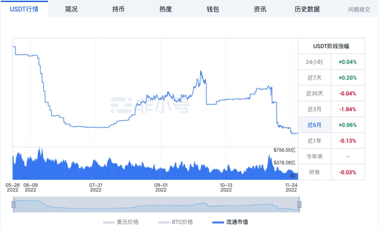Select the 近7天 period row
The image size is (379, 229).
[332, 78]
